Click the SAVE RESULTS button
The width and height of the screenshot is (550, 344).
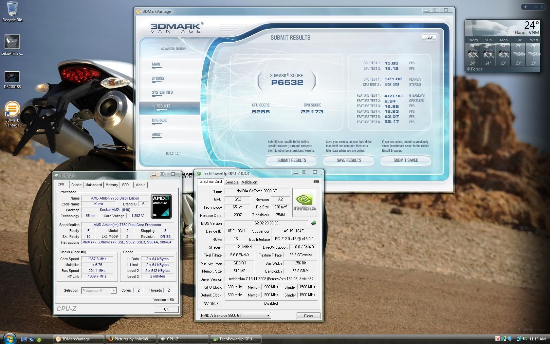click(x=349, y=160)
